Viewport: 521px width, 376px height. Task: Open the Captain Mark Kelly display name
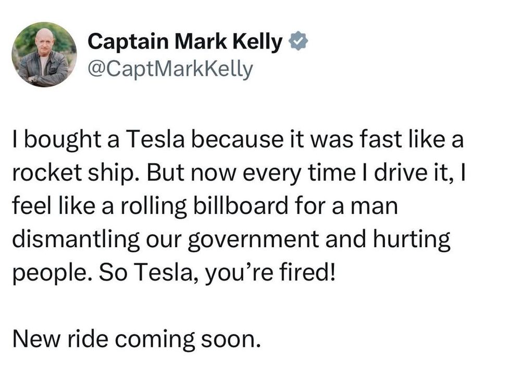click(x=185, y=42)
